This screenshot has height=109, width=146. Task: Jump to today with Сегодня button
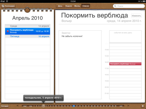(x=5, y=106)
